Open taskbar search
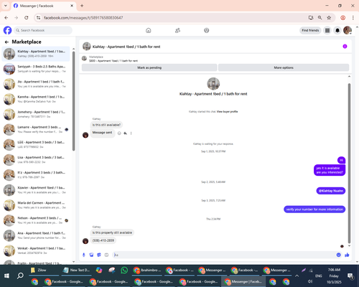Image resolution: width=359 pixels, height=287 pixels. click(20, 276)
